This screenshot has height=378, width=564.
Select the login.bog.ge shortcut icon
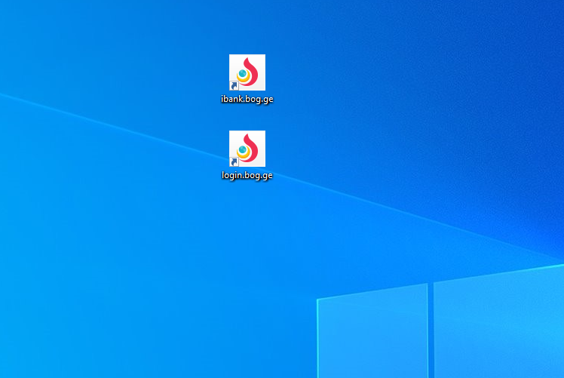click(247, 149)
